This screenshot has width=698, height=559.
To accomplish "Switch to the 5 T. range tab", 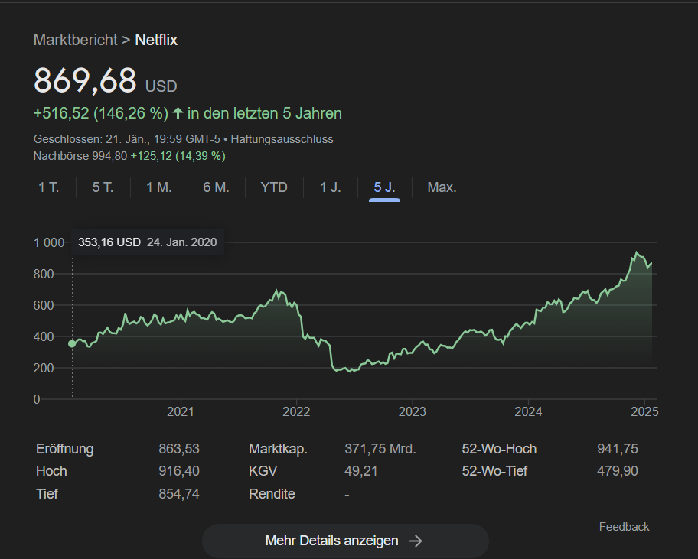I will [x=103, y=187].
